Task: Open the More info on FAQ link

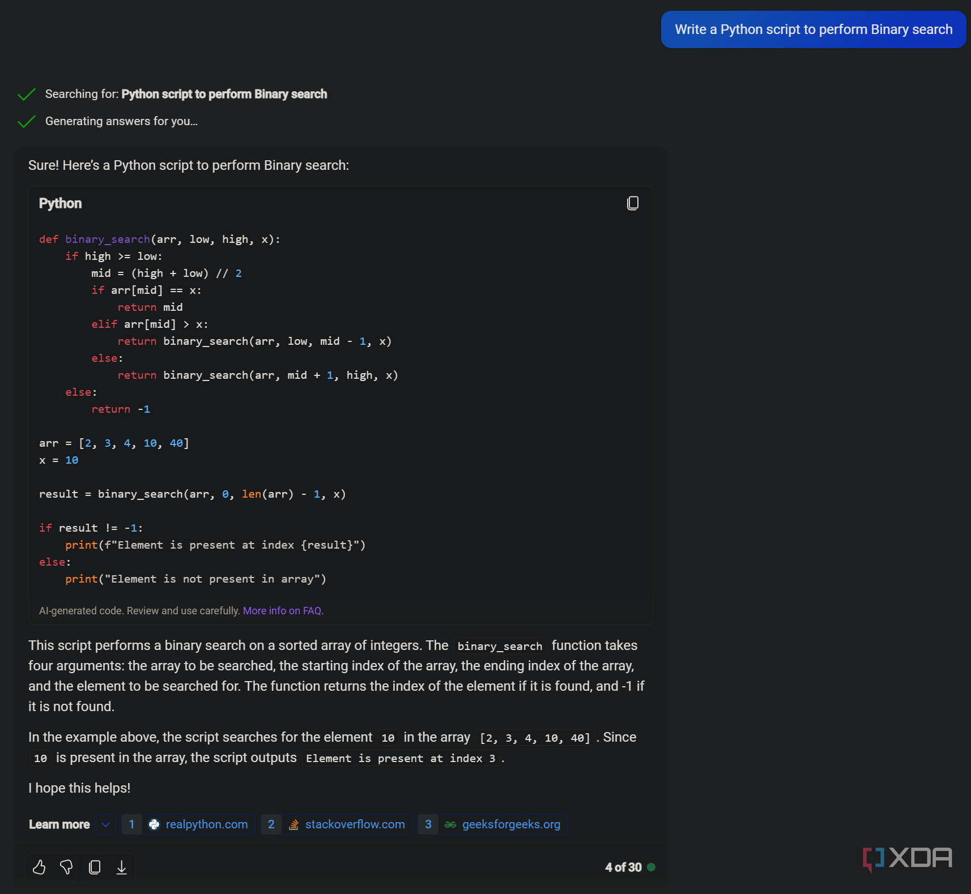Action: click(282, 611)
